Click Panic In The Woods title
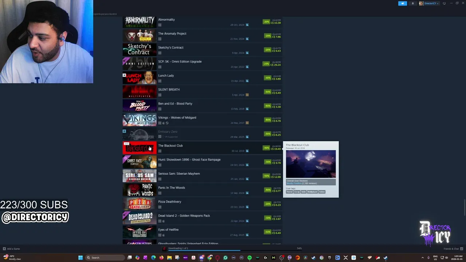 click(171, 188)
